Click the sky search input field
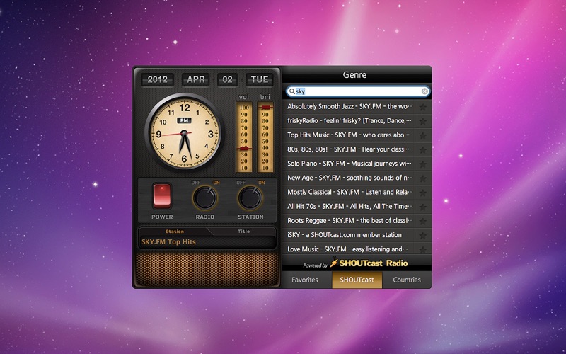Viewport: 566px width, 354px height. 357,91
